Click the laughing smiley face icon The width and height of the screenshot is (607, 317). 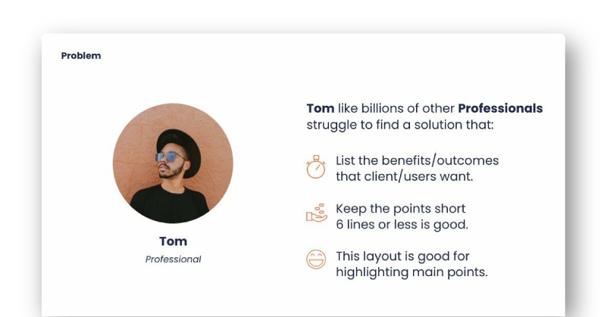point(316,259)
